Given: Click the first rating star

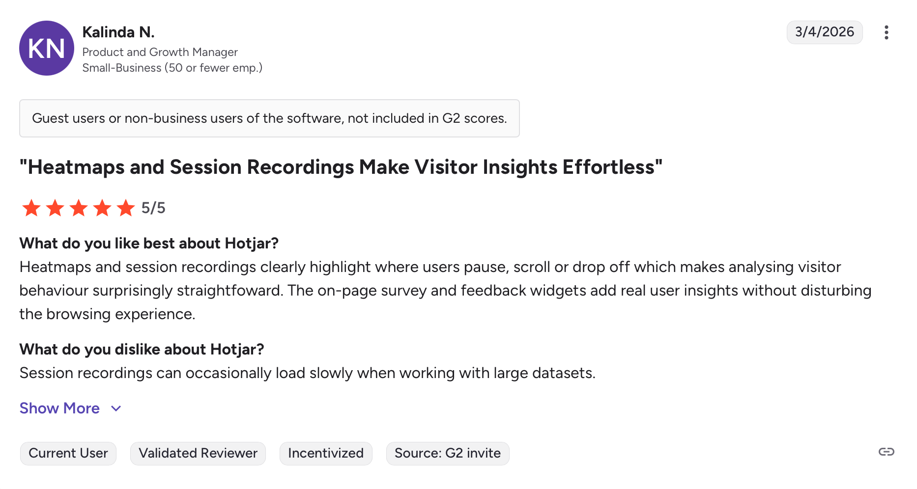Looking at the screenshot, I should 31,208.
